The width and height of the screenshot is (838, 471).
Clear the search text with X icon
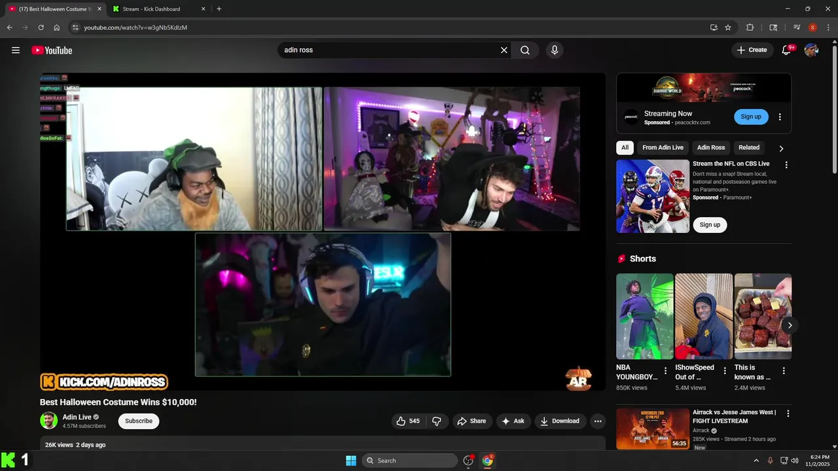pos(504,50)
